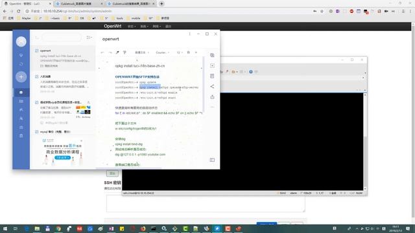Click the 'opkg install luci-i18n-base-zh-cn' line
Image resolution: width=415 pixels, height=233 pixels.
point(140,66)
